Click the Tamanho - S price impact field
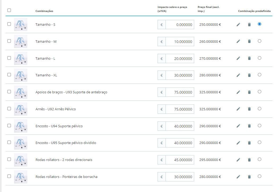The width and height of the screenshot is (274, 192). [x=180, y=25]
